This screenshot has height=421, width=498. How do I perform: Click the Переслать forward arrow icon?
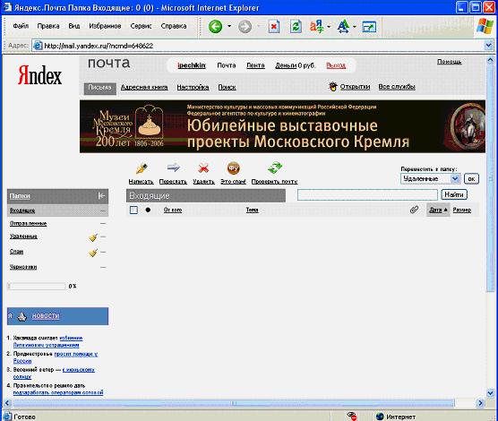[x=174, y=168]
